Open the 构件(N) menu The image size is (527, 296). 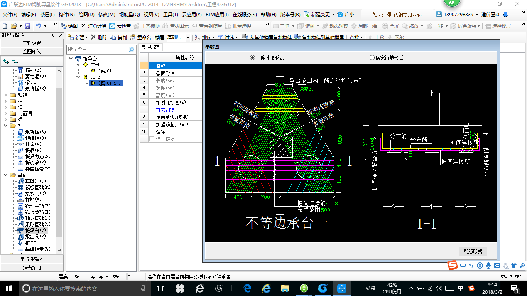click(x=67, y=15)
